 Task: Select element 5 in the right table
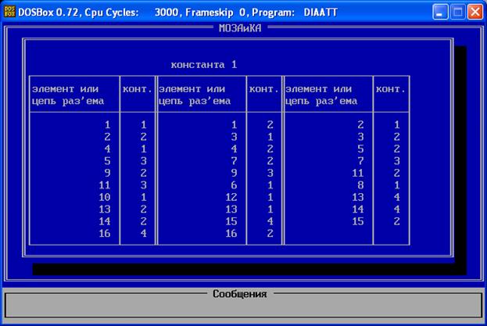360,149
